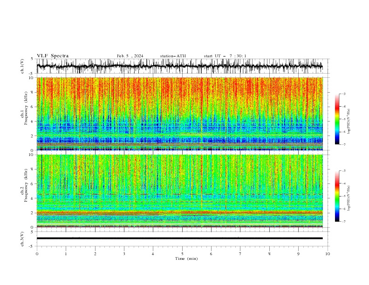Click the color bar beside ch.1 spectrogram
369x285 pixels.
point(337,119)
